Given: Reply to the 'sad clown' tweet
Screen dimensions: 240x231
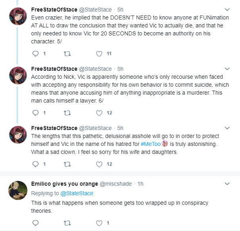Looking at the screenshot, I should pyautogui.click(x=36, y=164).
